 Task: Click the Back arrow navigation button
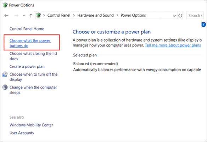pos(6,16)
